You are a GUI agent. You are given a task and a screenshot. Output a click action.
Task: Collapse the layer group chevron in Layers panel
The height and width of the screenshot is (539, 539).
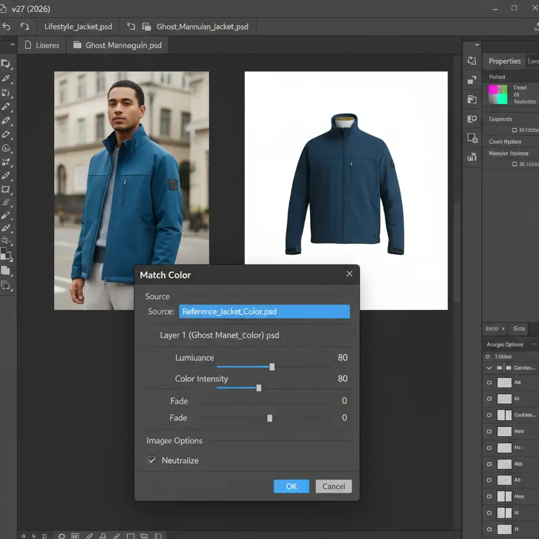pyautogui.click(x=489, y=368)
